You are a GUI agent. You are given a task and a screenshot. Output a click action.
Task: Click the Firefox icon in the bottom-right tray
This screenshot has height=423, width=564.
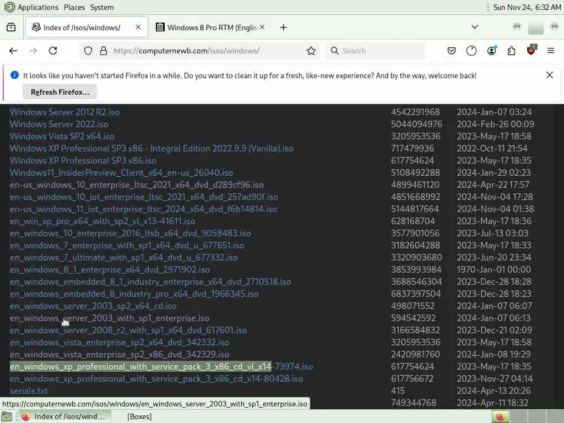(x=500, y=416)
